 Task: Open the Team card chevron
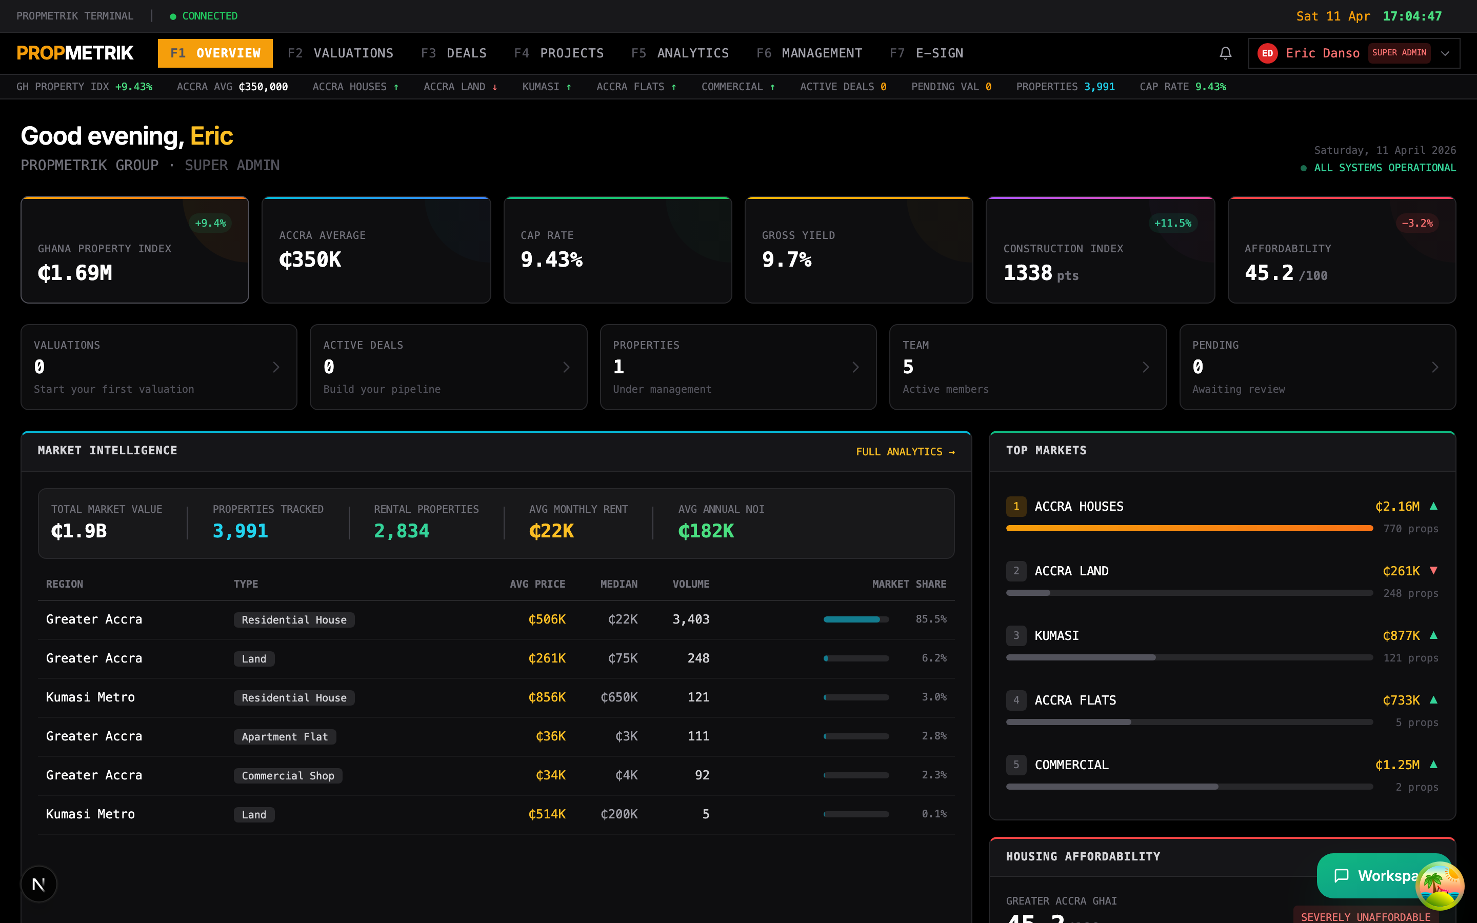(1146, 367)
